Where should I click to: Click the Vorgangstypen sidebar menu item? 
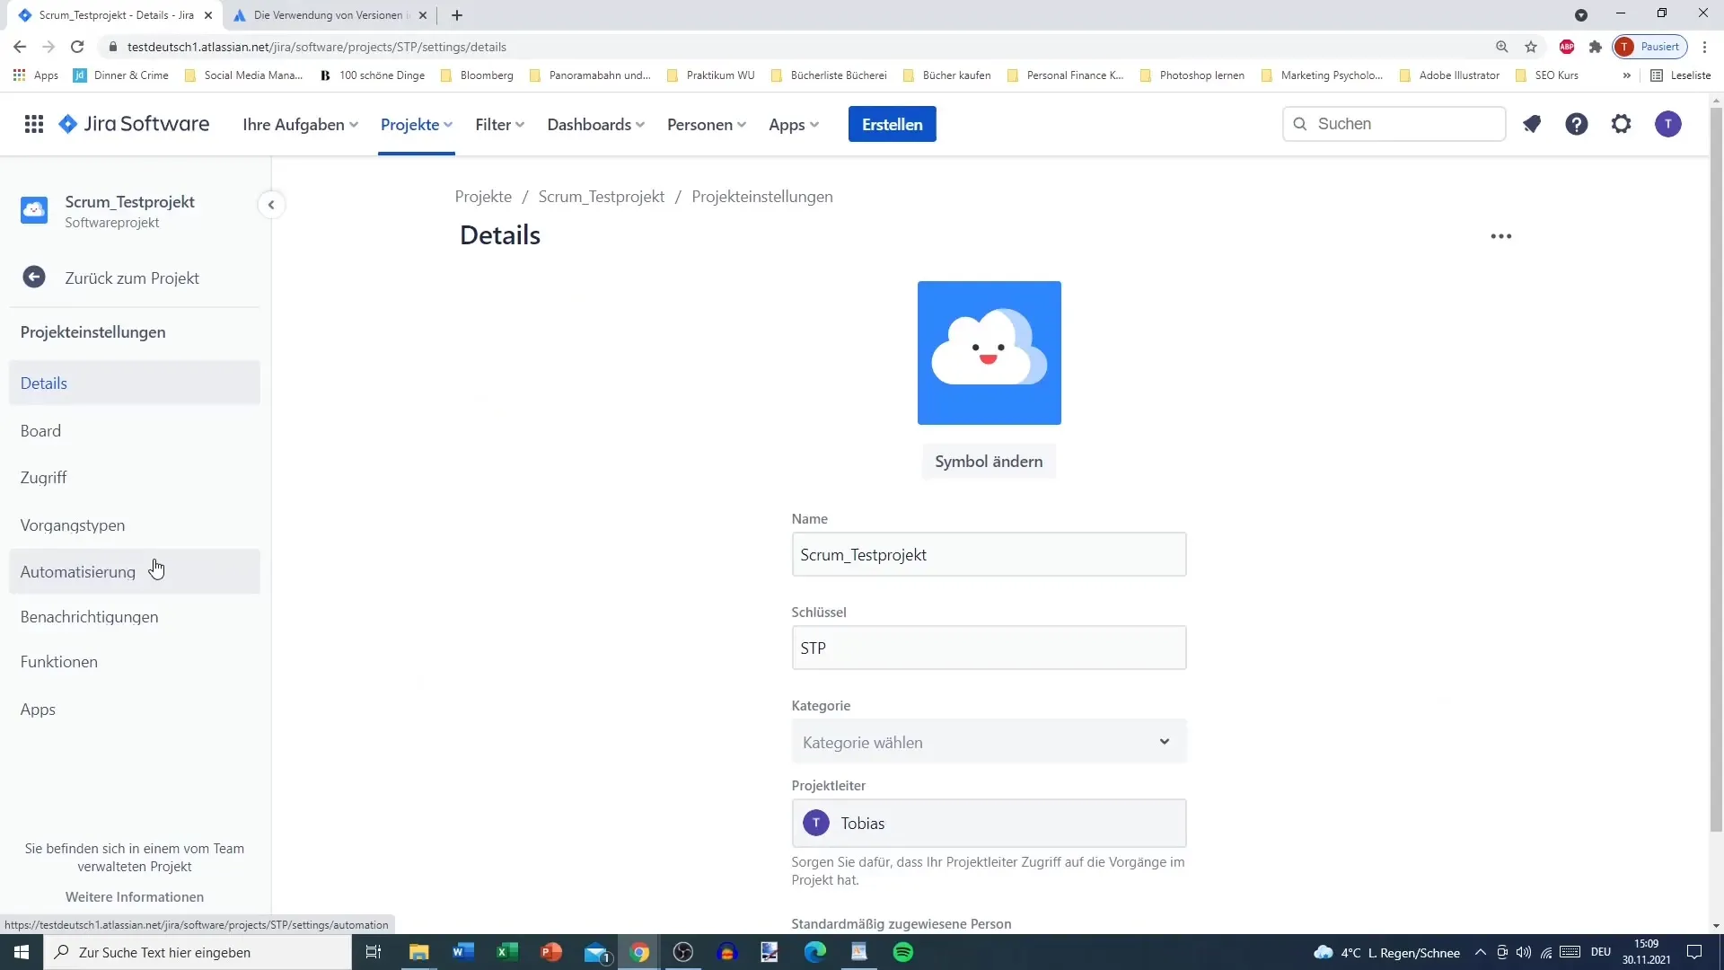coord(72,525)
